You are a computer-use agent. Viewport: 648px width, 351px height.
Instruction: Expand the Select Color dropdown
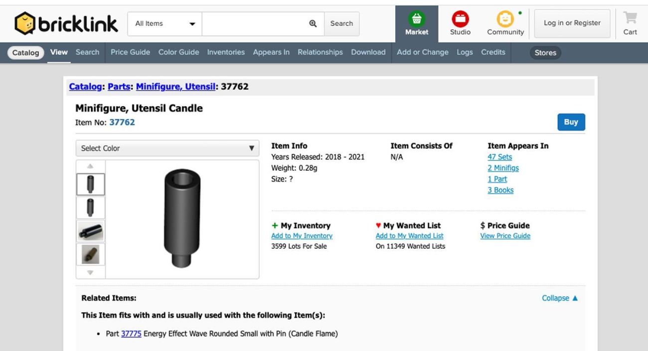pyautogui.click(x=167, y=148)
